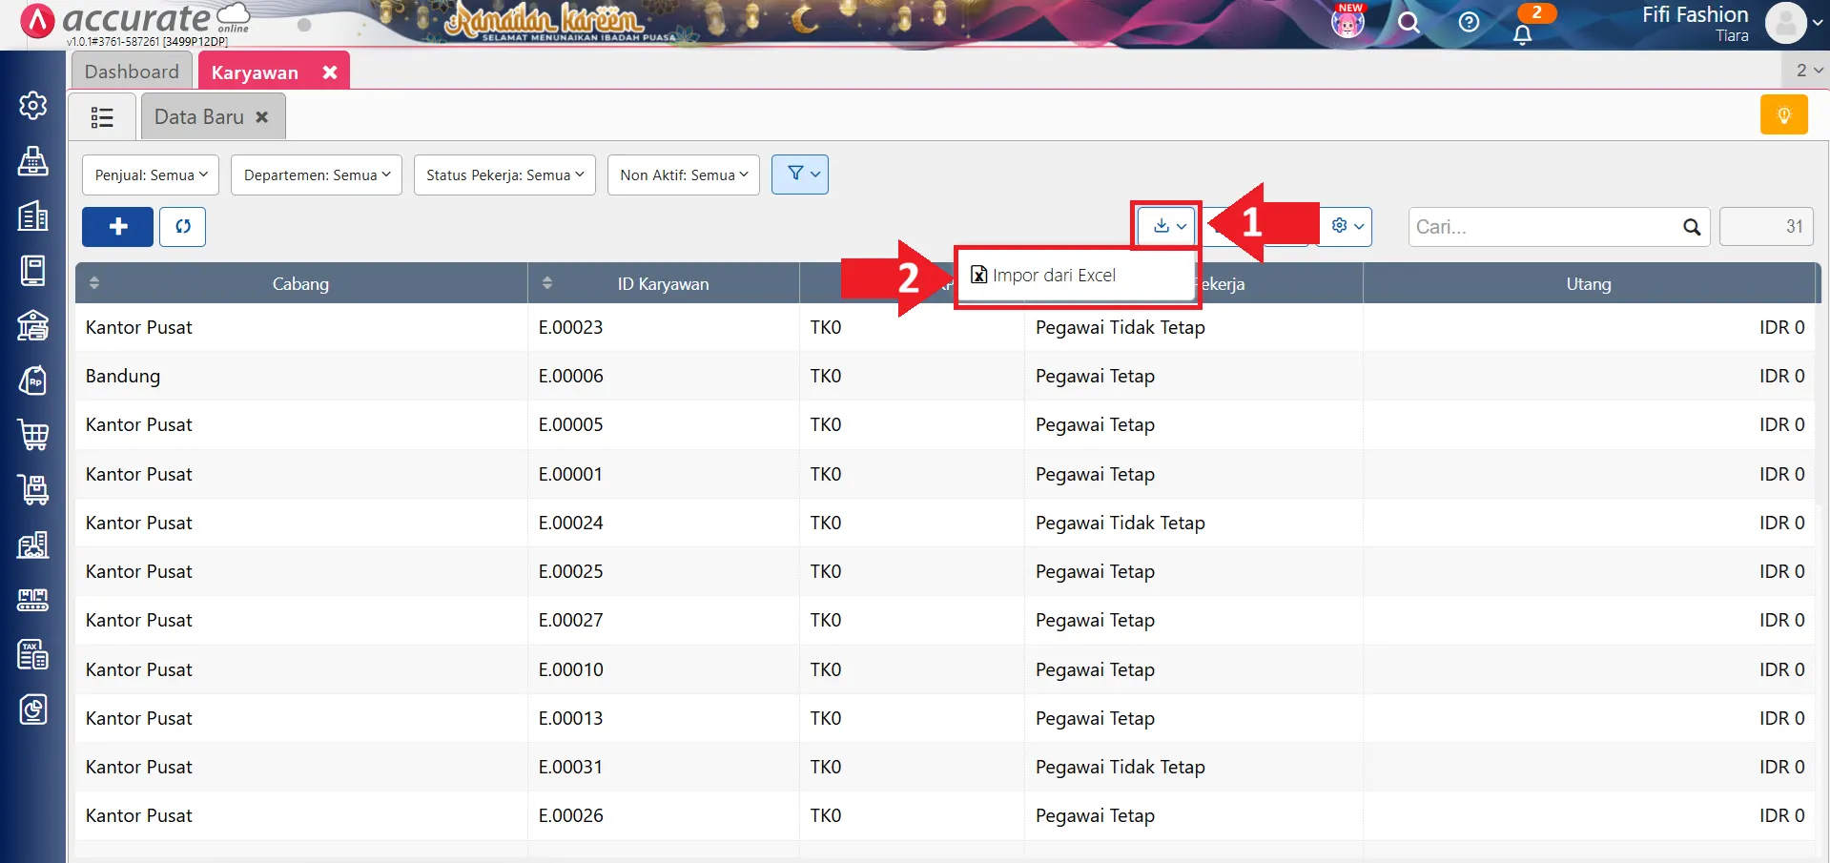Open the pie chart reports icon in sidebar
This screenshot has width=1830, height=863.
33,709
